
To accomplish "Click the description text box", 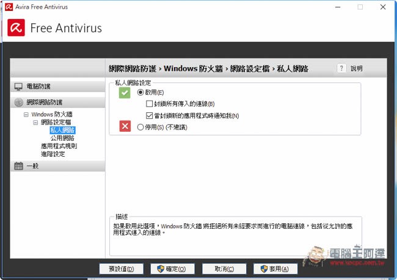I will pyautogui.click(x=236, y=236).
